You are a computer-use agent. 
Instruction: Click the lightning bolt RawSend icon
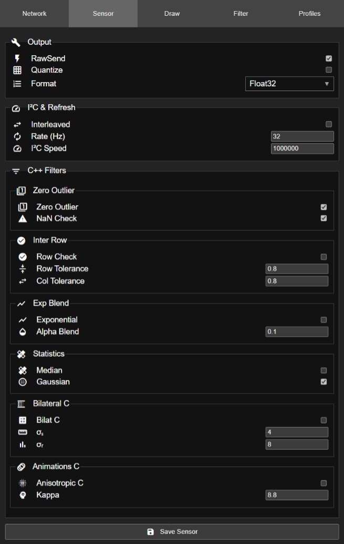pos(17,59)
